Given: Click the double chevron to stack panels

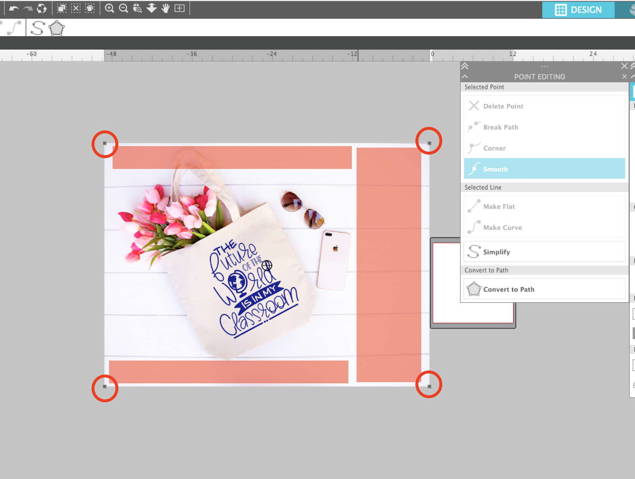Looking at the screenshot, I should point(465,66).
